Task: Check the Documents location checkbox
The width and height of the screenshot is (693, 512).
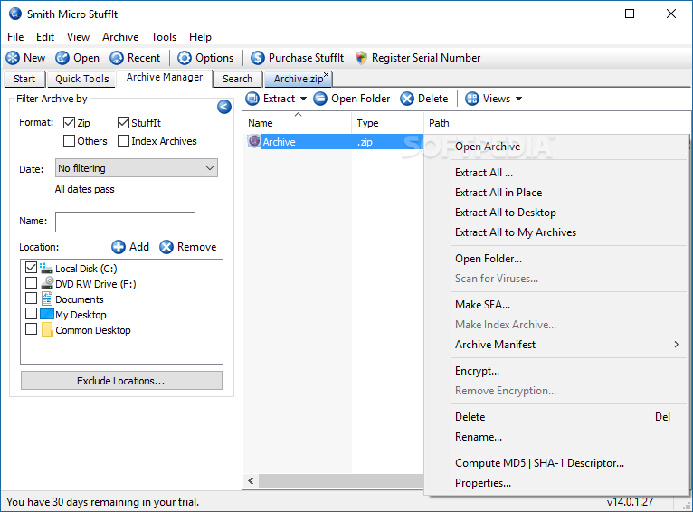Action: click(31, 299)
